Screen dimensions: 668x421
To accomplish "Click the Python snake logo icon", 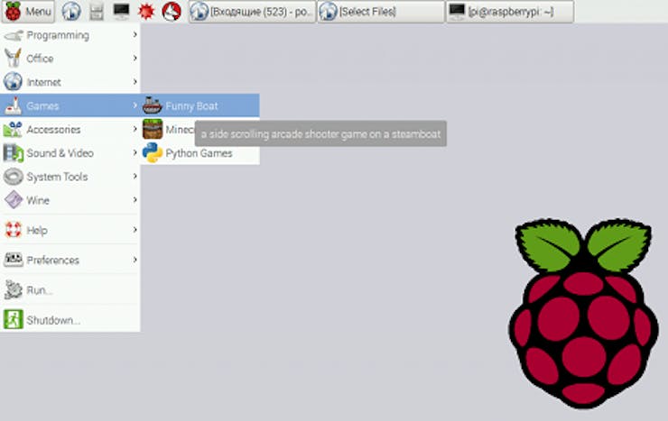I will tap(153, 152).
